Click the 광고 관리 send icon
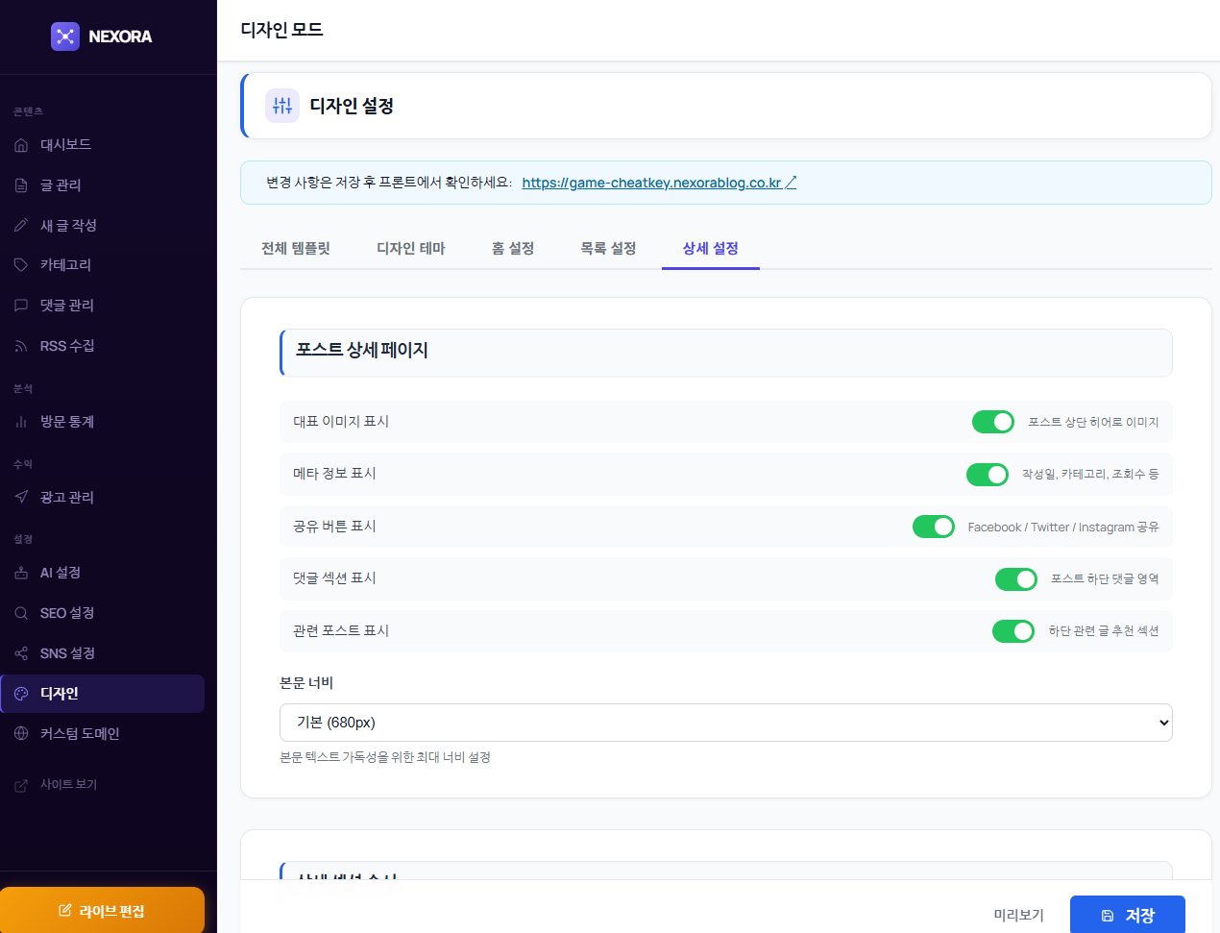The height and width of the screenshot is (933, 1220). pos(21,498)
